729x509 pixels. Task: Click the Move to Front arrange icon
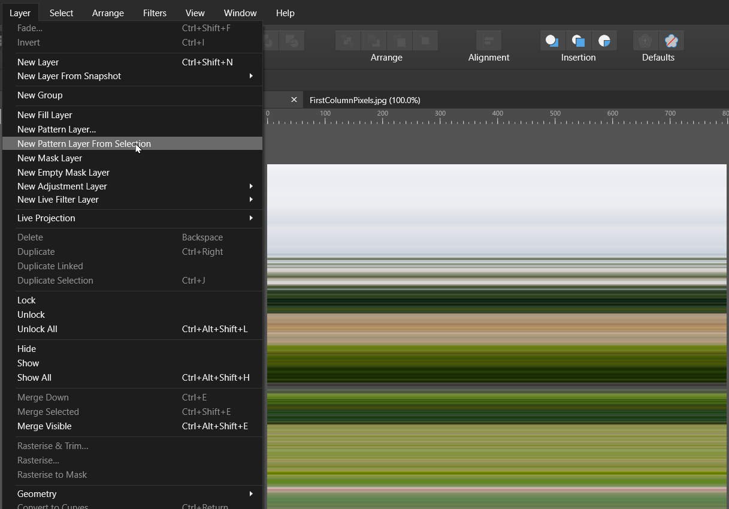coord(425,41)
